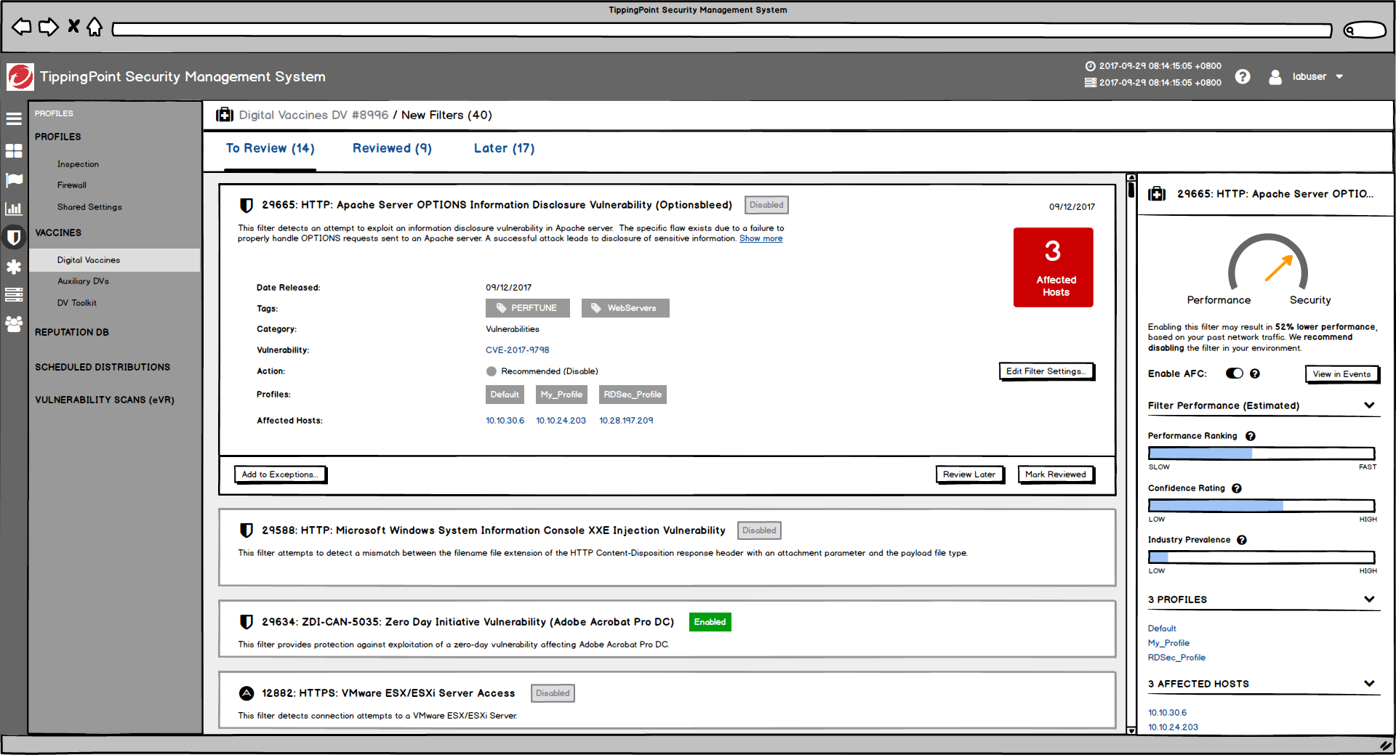Collapse the 3 AFFECTED HOSTS section
Screen dimensions: 1396x755
coord(1369,684)
